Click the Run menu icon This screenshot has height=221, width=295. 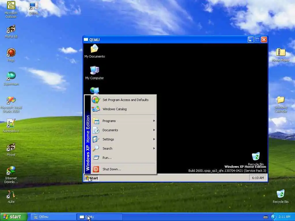[x=96, y=158]
